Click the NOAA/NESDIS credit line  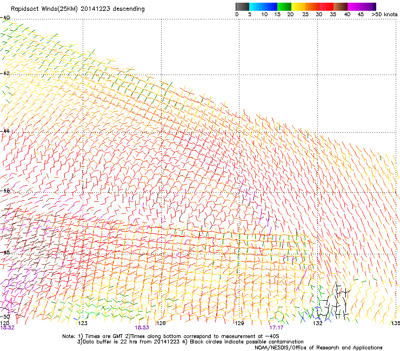click(x=318, y=348)
